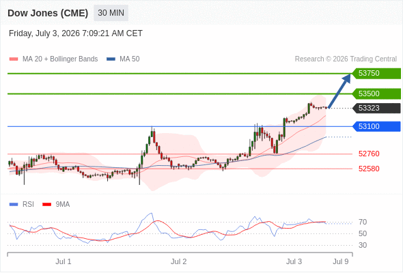The width and height of the screenshot is (403, 273).
Task: Click the blue RSI legend swatch
Action: (x=14, y=205)
